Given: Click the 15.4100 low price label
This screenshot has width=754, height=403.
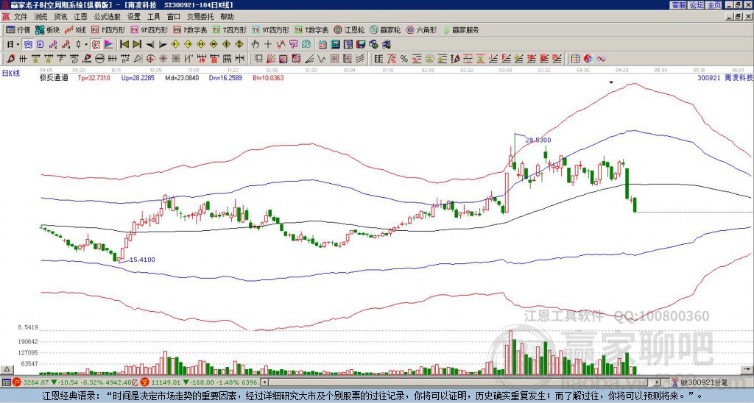Looking at the screenshot, I should 142,260.
